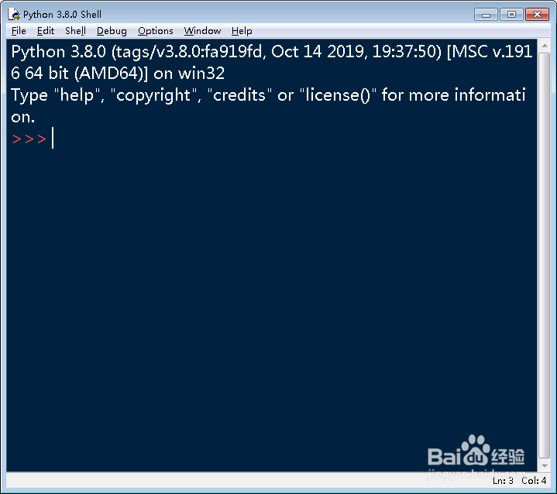The height and width of the screenshot is (494, 557).
Task: Click the "Python 3.8.0 Shell" title text
Action: click(x=62, y=14)
